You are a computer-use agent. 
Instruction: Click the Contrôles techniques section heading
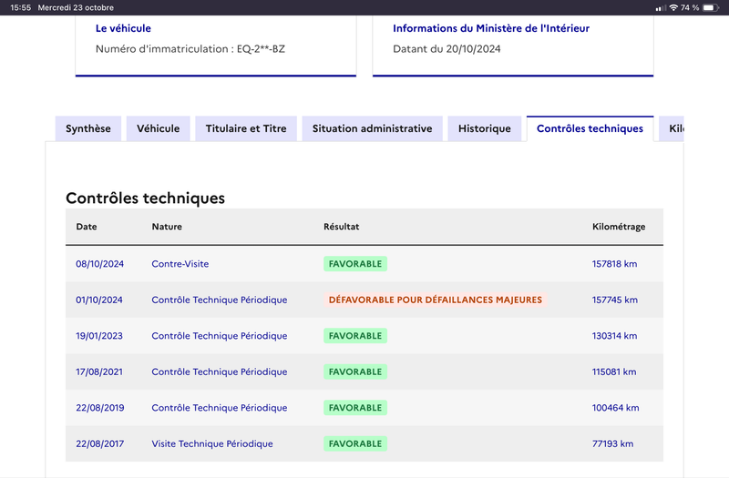[145, 198]
